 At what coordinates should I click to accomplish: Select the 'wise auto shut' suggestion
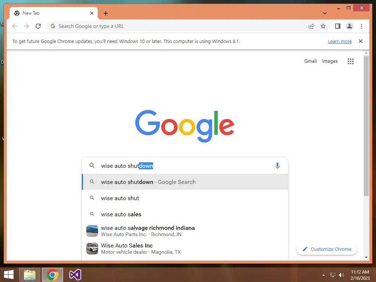[x=185, y=198]
